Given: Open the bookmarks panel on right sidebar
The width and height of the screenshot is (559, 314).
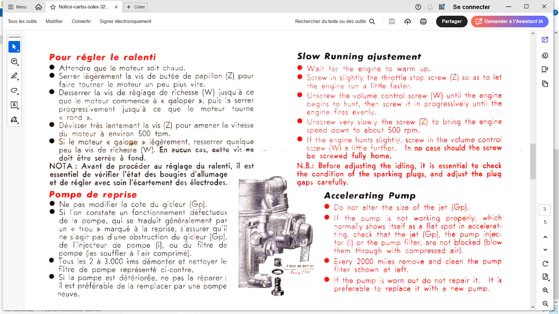Looking at the screenshot, I should click(x=545, y=69).
